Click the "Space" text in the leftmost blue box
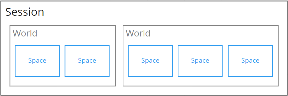Viewport: 288px width, 96px height. click(37, 61)
